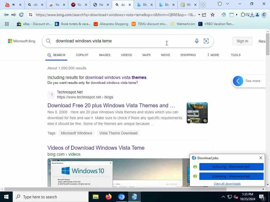Open the TOOLS search options
The width and height of the screenshot is (270, 202).
coord(236,55)
